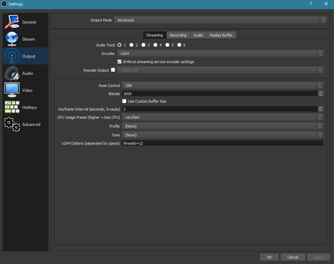The width and height of the screenshot is (334, 264).
Task: Select Audio Track 3 radio button
Action: (143, 45)
